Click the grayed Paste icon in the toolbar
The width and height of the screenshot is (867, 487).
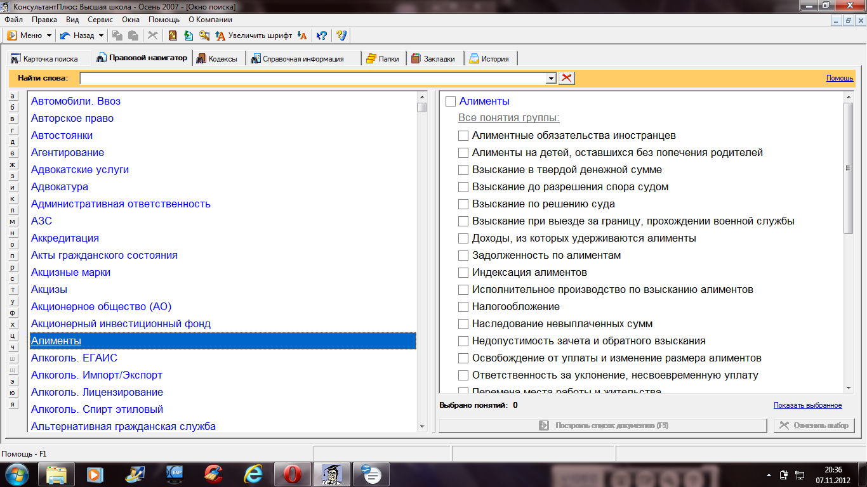[x=133, y=36]
